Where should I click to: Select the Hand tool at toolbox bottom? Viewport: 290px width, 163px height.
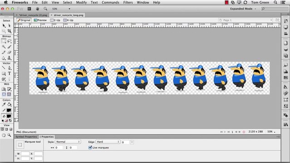click(x=4, y=135)
